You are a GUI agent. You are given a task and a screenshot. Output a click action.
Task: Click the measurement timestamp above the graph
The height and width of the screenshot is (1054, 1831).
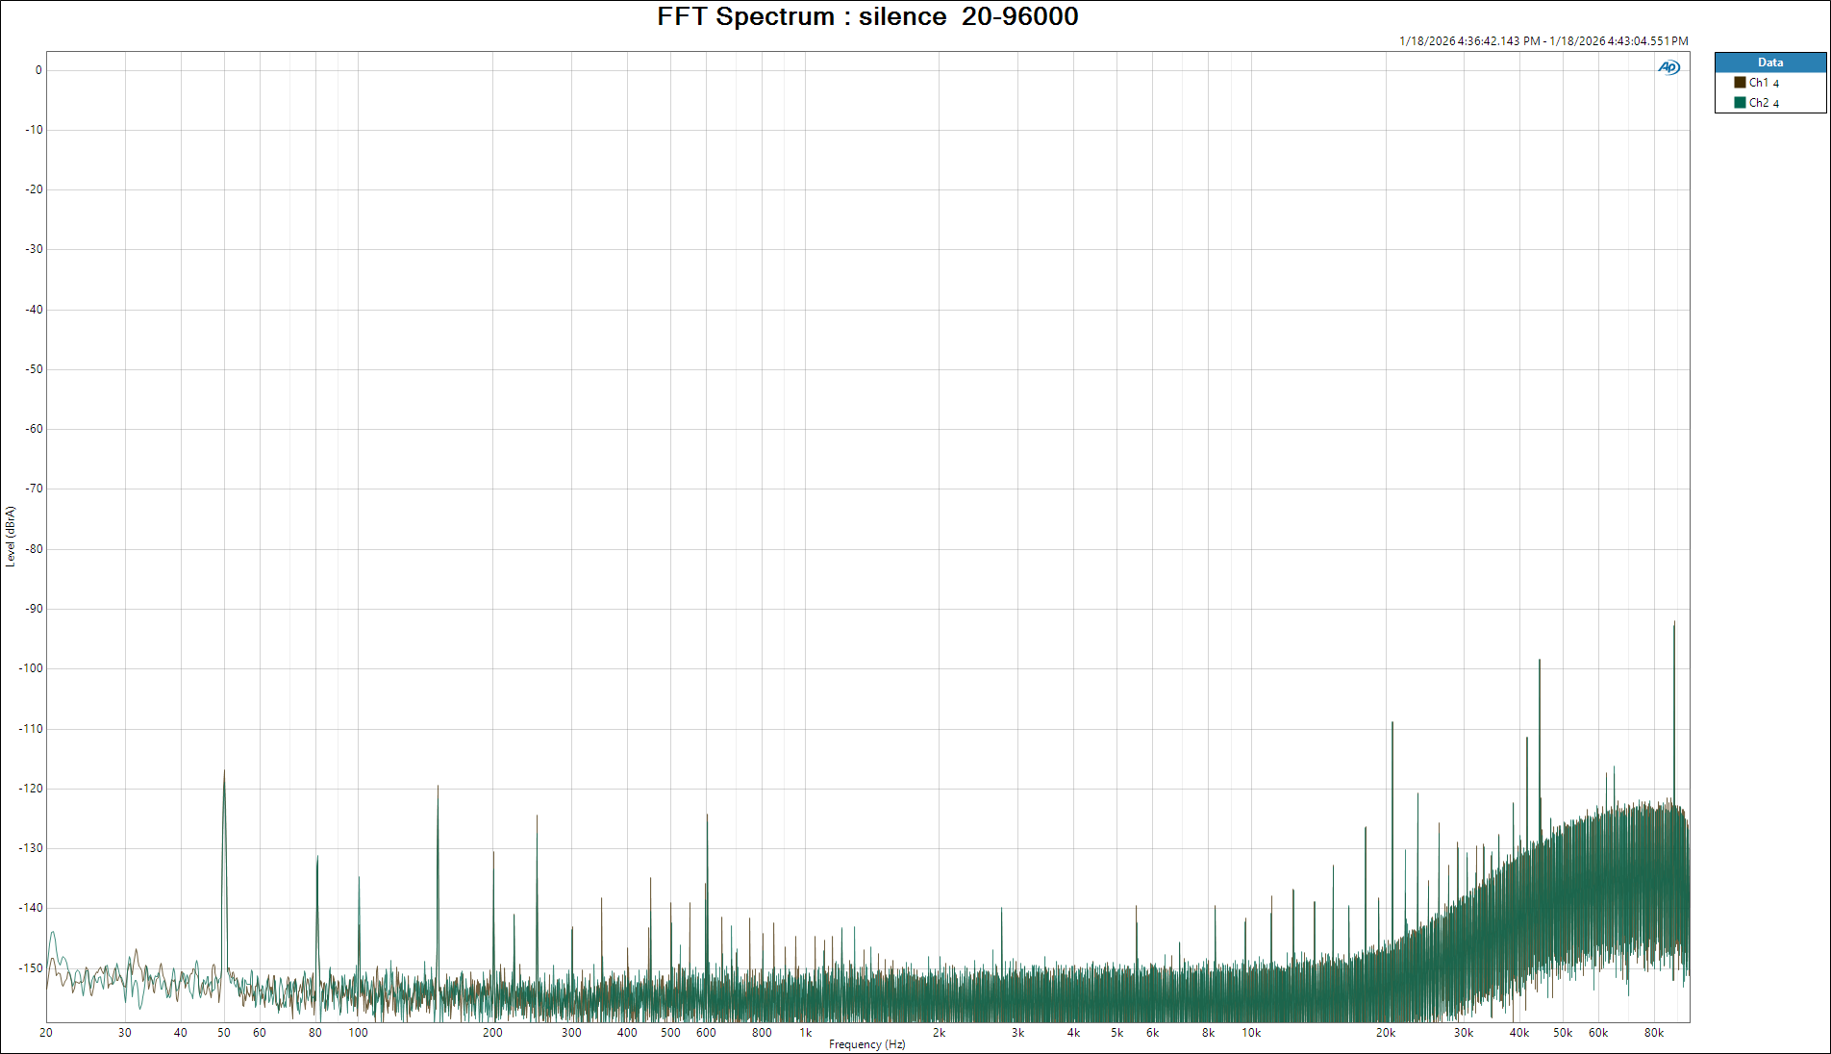(x=1543, y=41)
